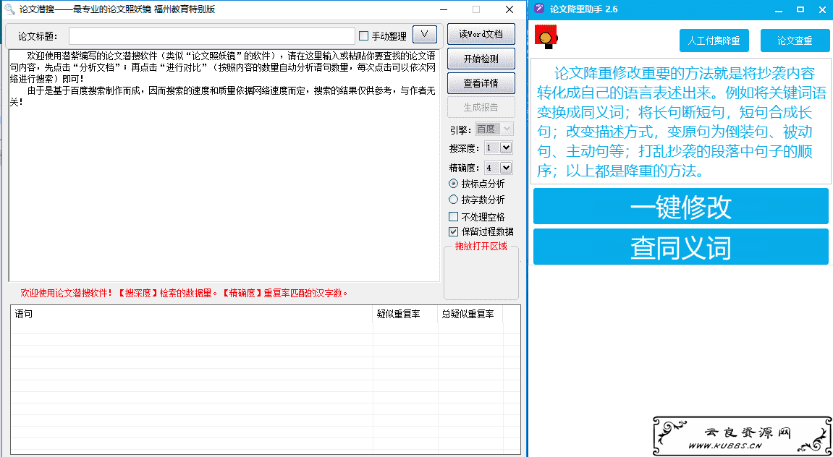Minimize the 论文降重助手 window
Image resolution: width=833 pixels, height=457 pixels.
pyautogui.click(x=778, y=9)
